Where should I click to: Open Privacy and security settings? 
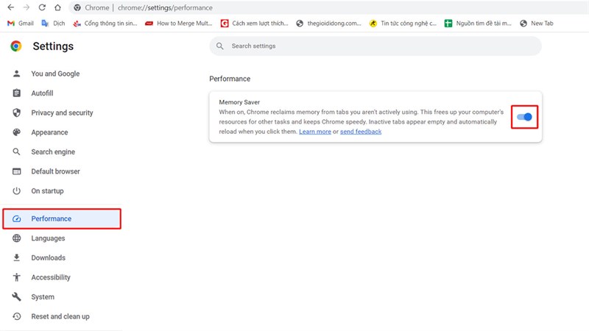(x=62, y=113)
